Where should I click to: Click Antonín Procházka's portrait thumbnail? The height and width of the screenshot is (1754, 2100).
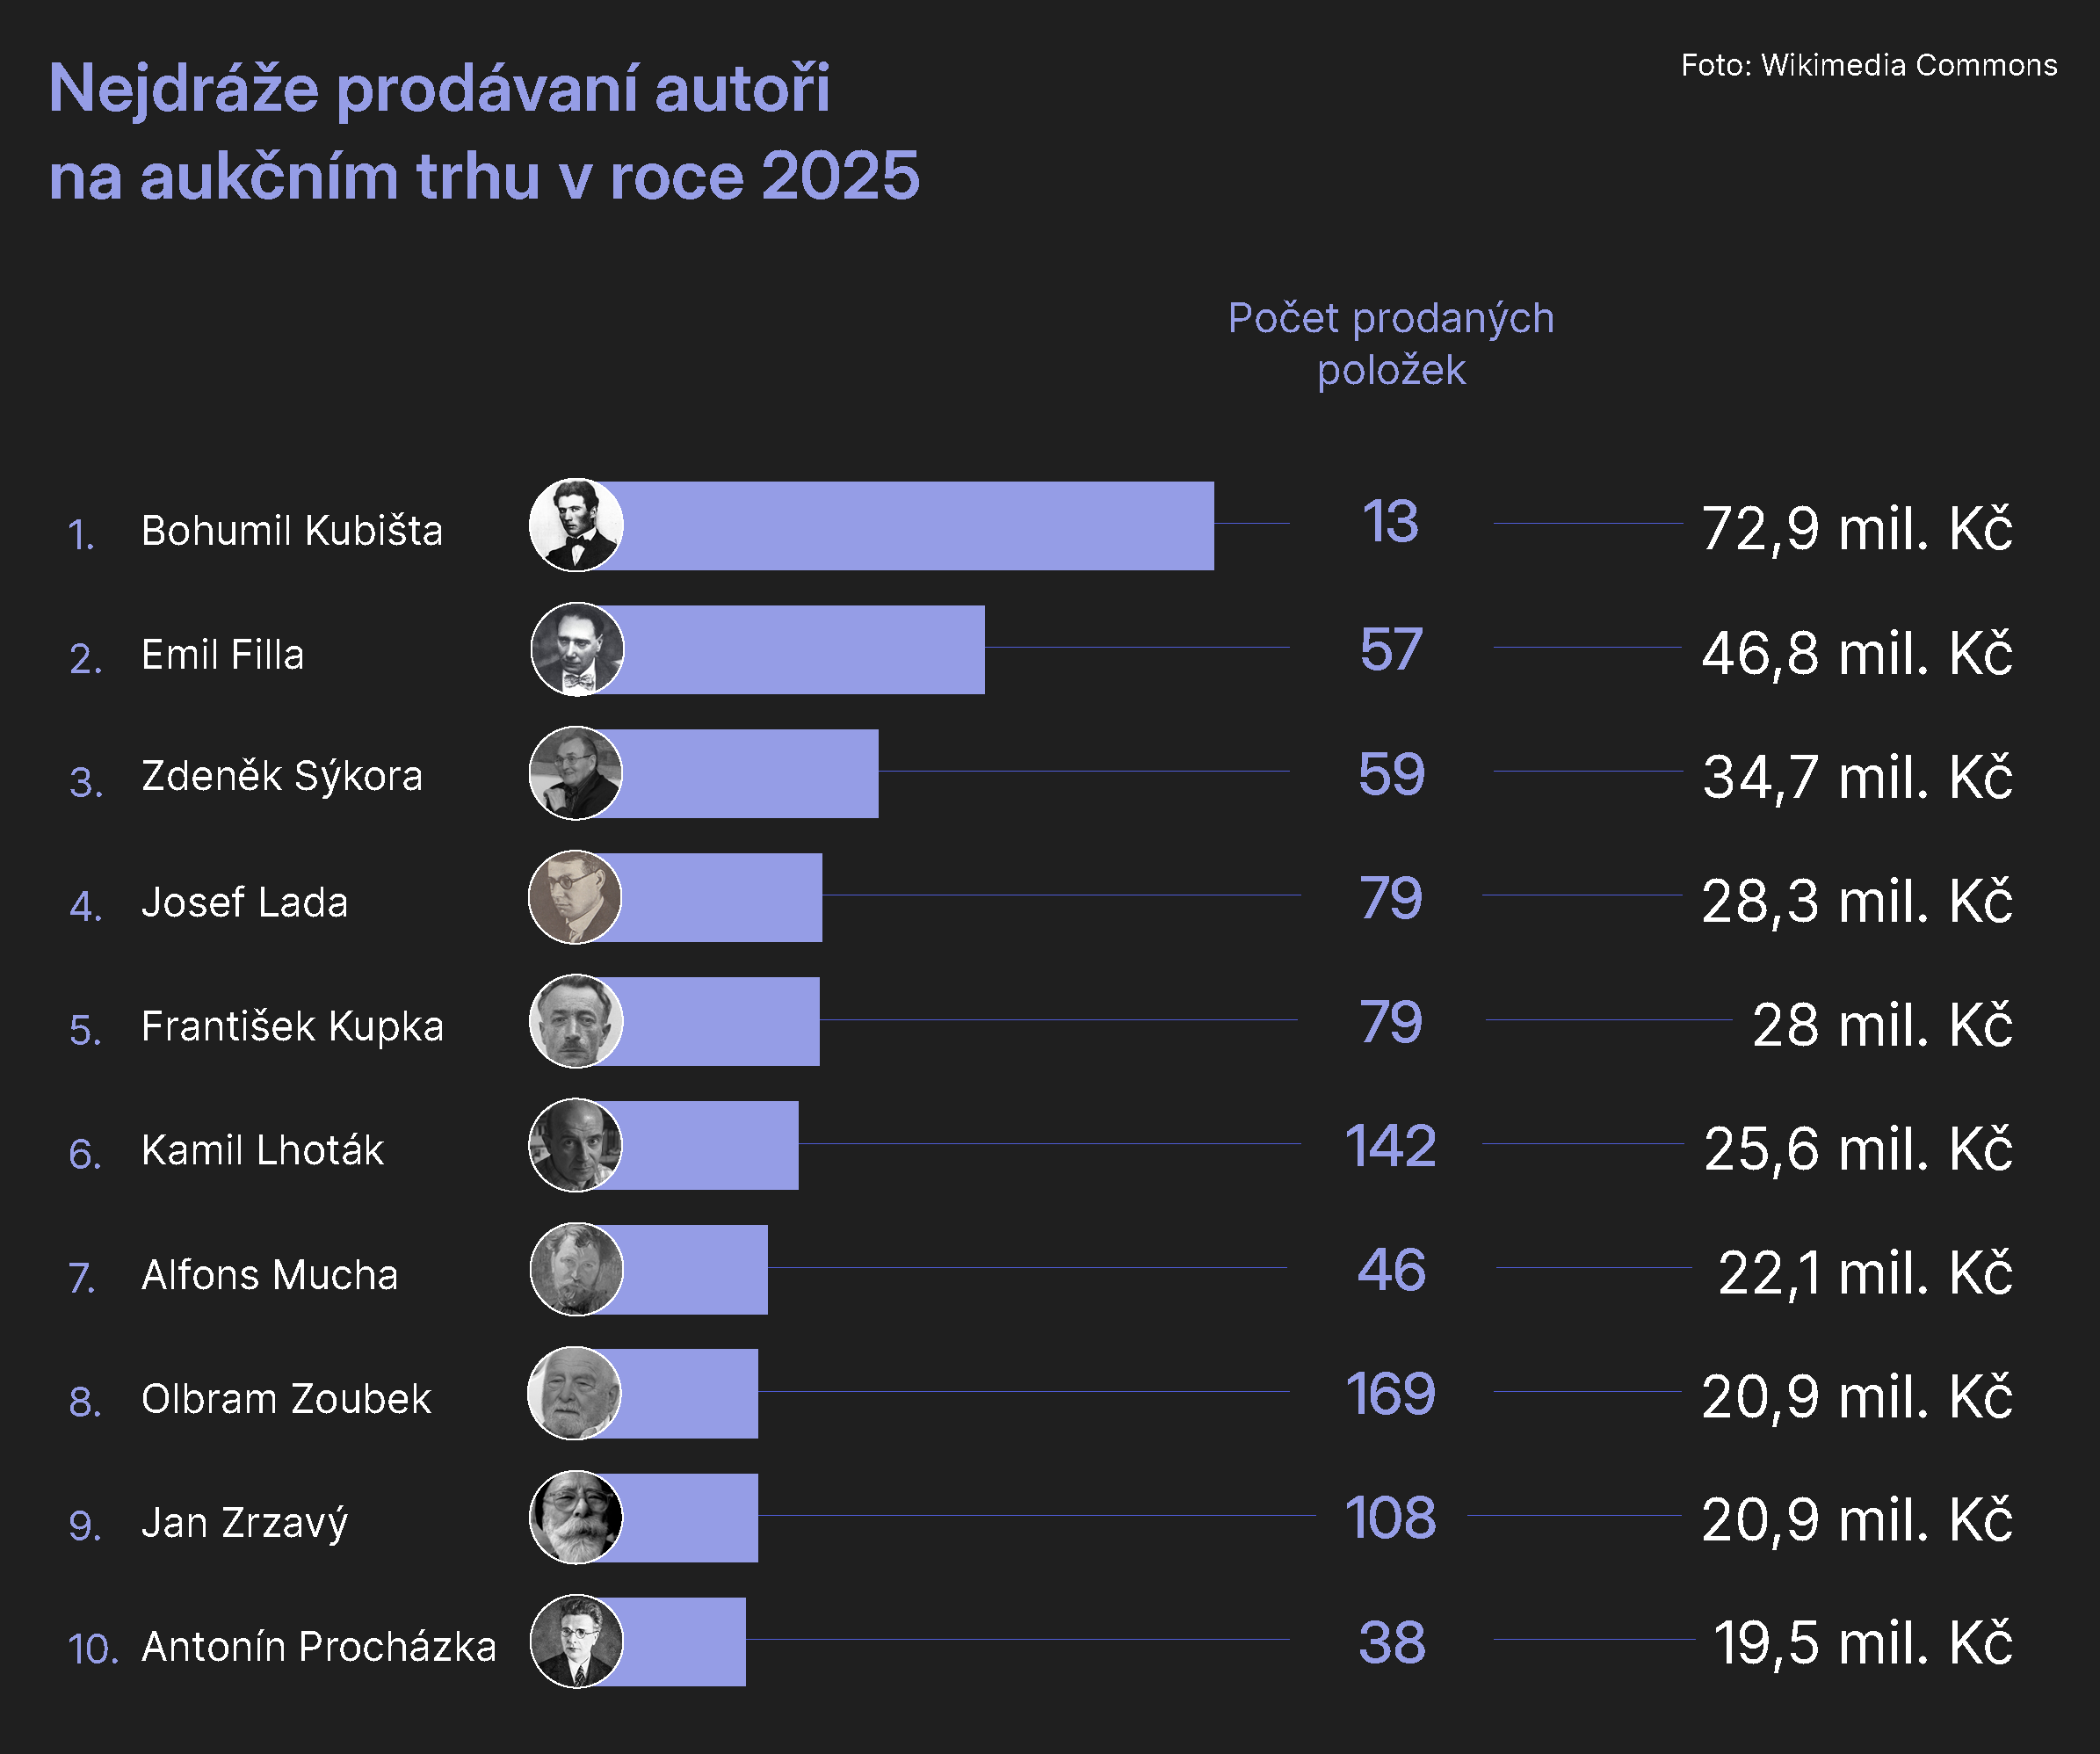click(x=576, y=1641)
